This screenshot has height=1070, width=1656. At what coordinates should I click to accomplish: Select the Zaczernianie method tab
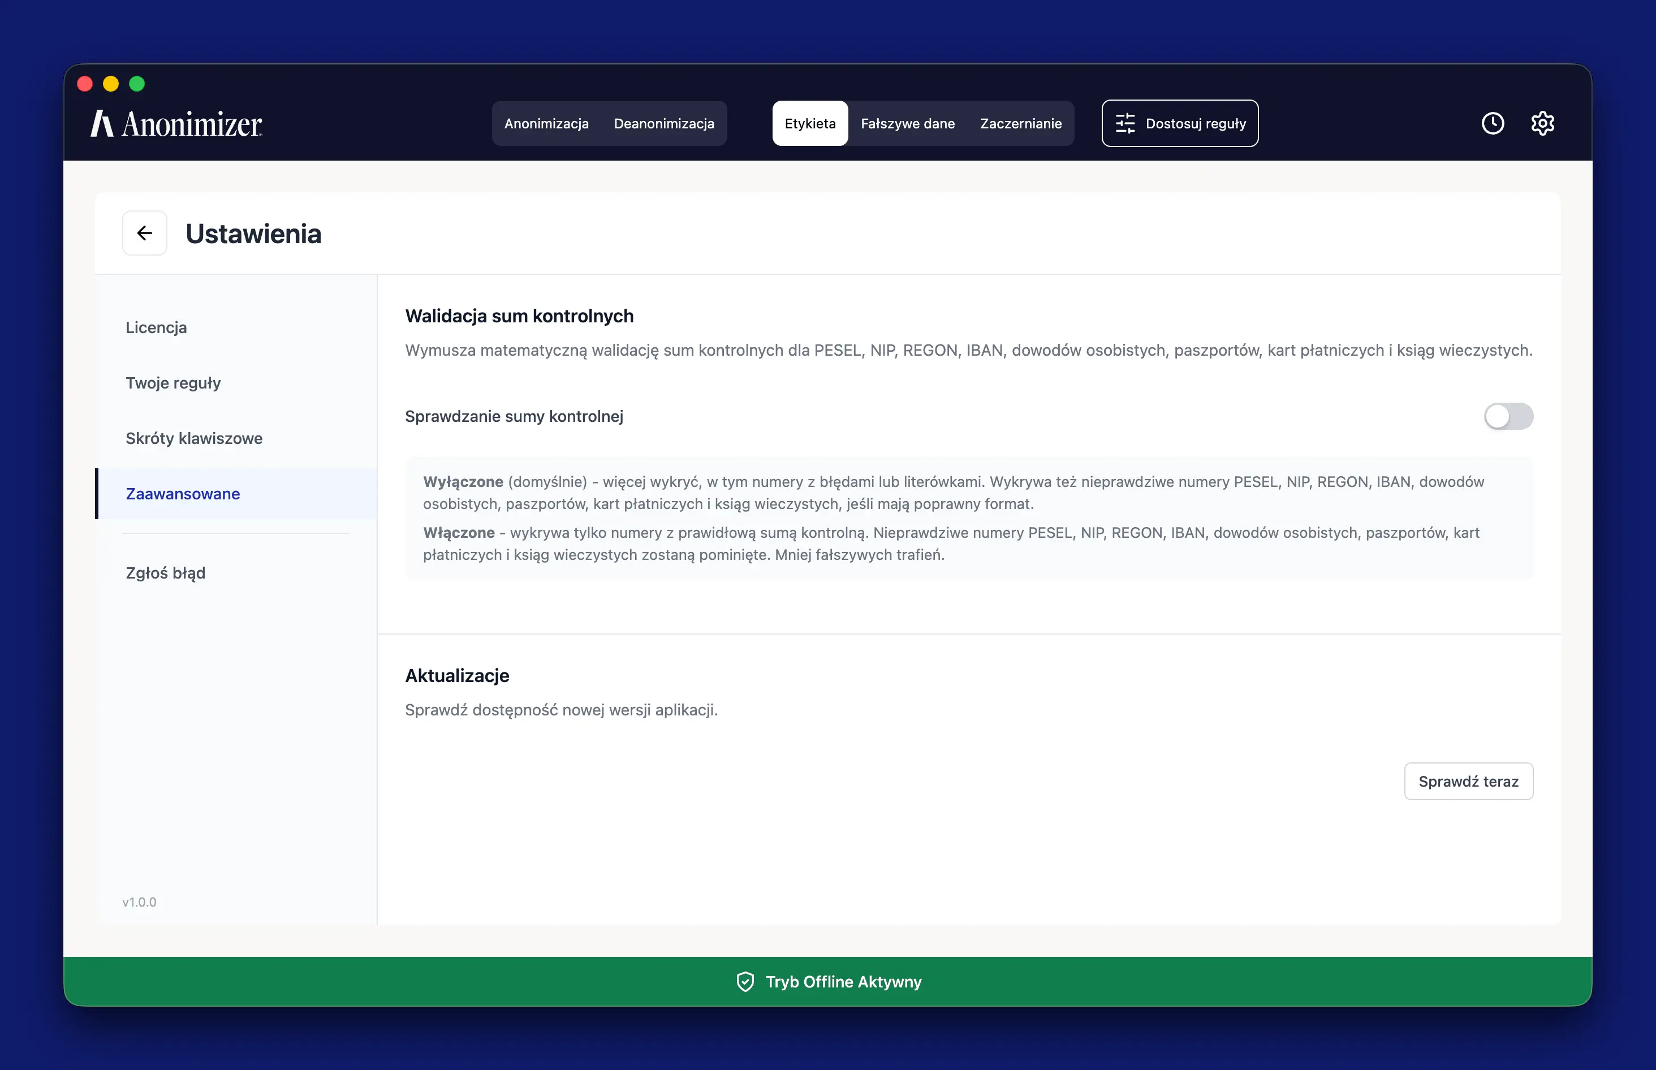(1020, 123)
